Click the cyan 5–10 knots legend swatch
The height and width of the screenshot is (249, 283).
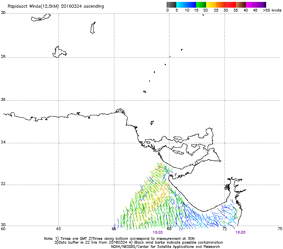181,5
